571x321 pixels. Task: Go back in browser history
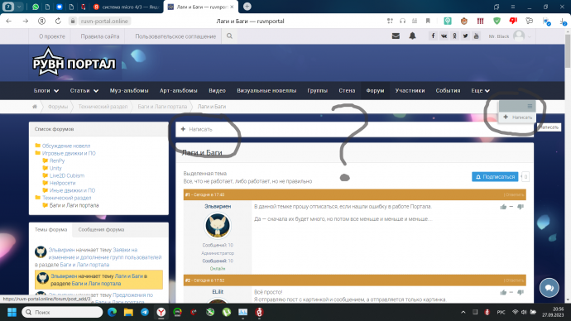click(9, 22)
